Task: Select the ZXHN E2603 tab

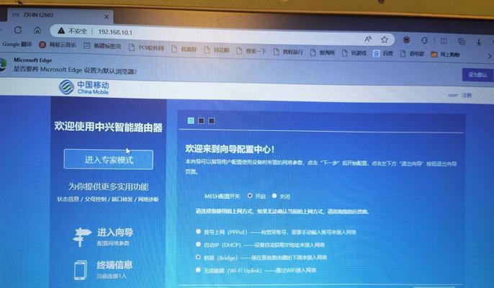Action: [60, 15]
